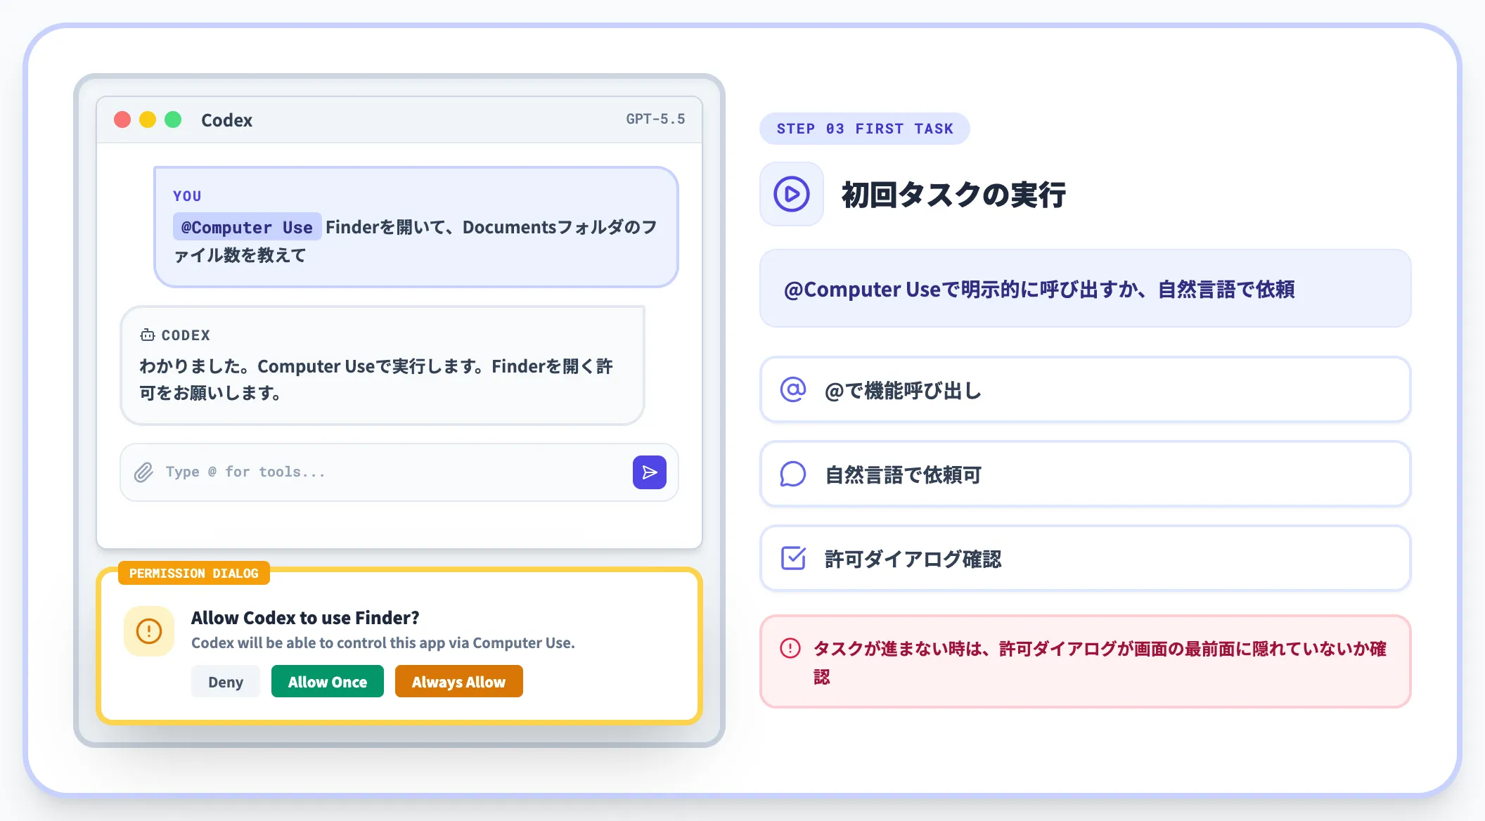
Task: Send the message with the arrow button
Action: coord(649,472)
